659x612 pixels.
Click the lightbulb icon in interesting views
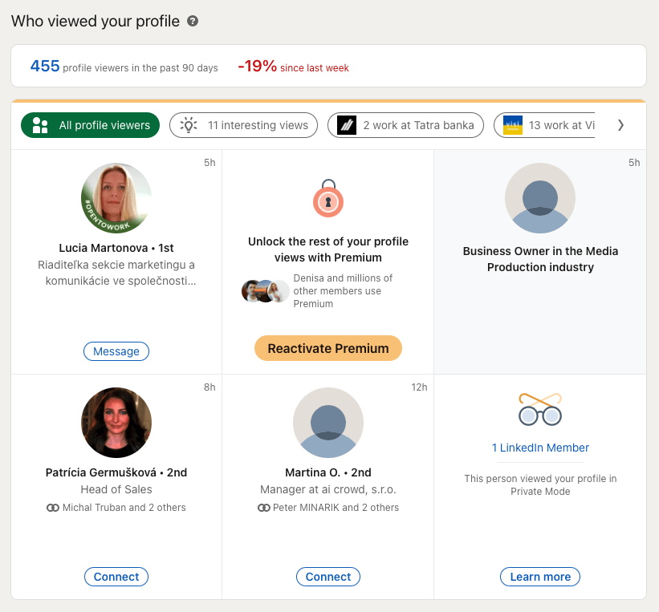(x=189, y=125)
